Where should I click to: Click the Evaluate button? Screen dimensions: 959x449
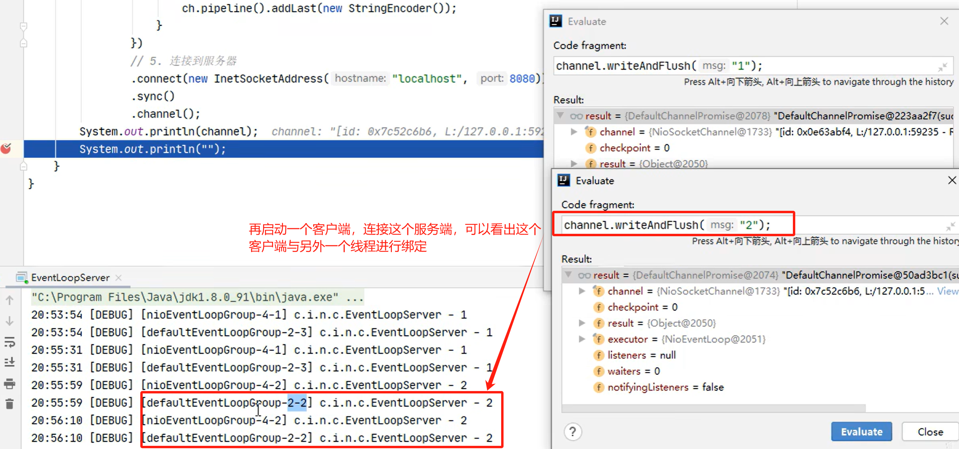pyautogui.click(x=861, y=432)
